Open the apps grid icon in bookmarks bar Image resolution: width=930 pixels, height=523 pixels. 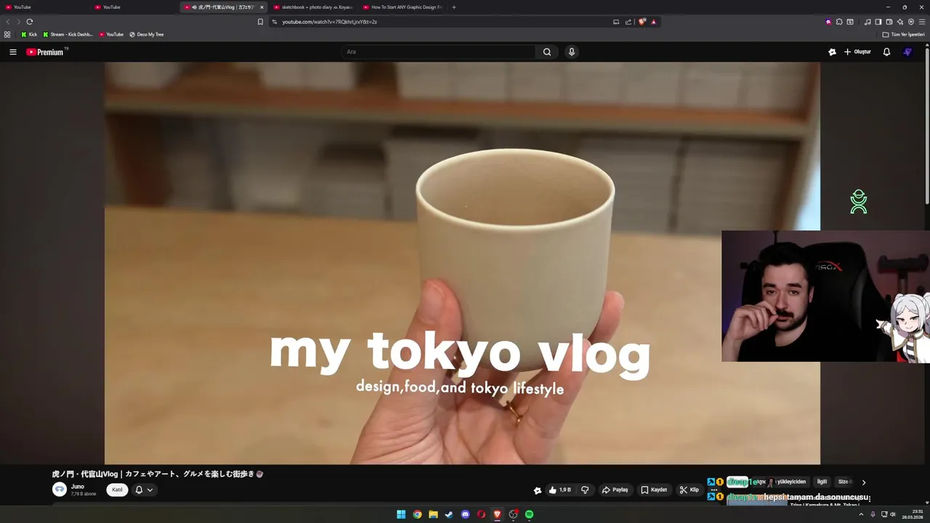pyautogui.click(x=7, y=34)
